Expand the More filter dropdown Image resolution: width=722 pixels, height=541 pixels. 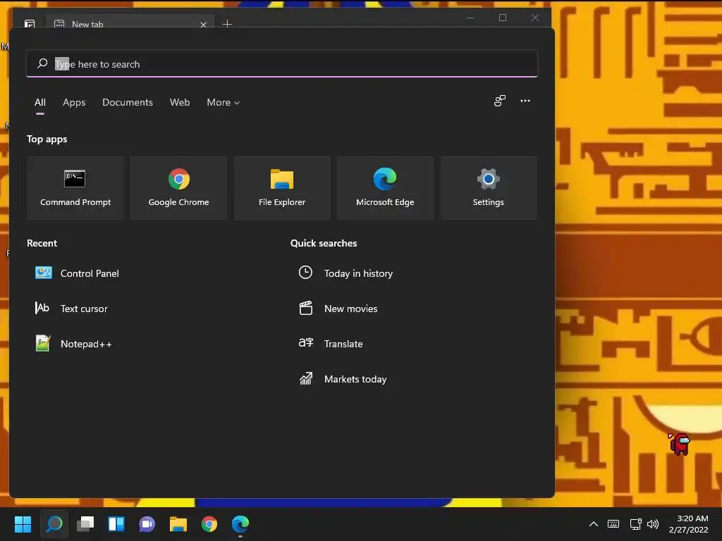224,103
